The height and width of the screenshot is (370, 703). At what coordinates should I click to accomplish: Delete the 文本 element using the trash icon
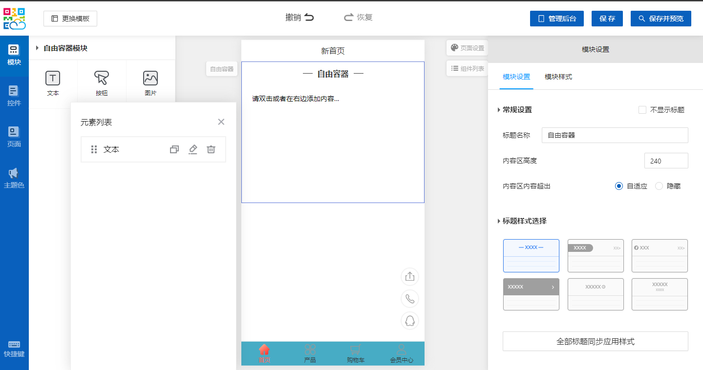coord(211,149)
